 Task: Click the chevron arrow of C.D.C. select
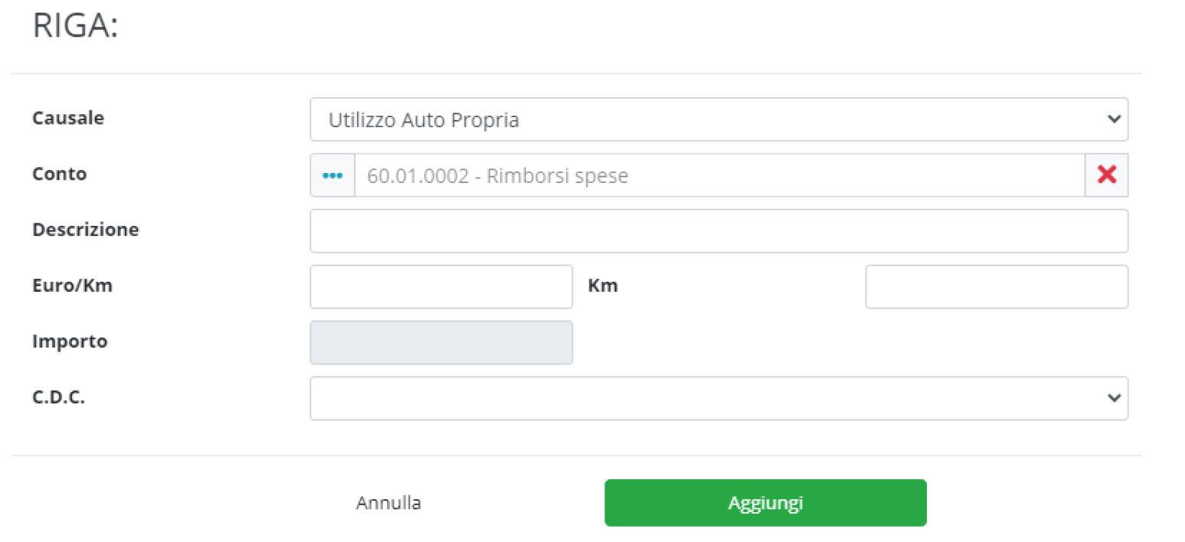(x=1113, y=398)
